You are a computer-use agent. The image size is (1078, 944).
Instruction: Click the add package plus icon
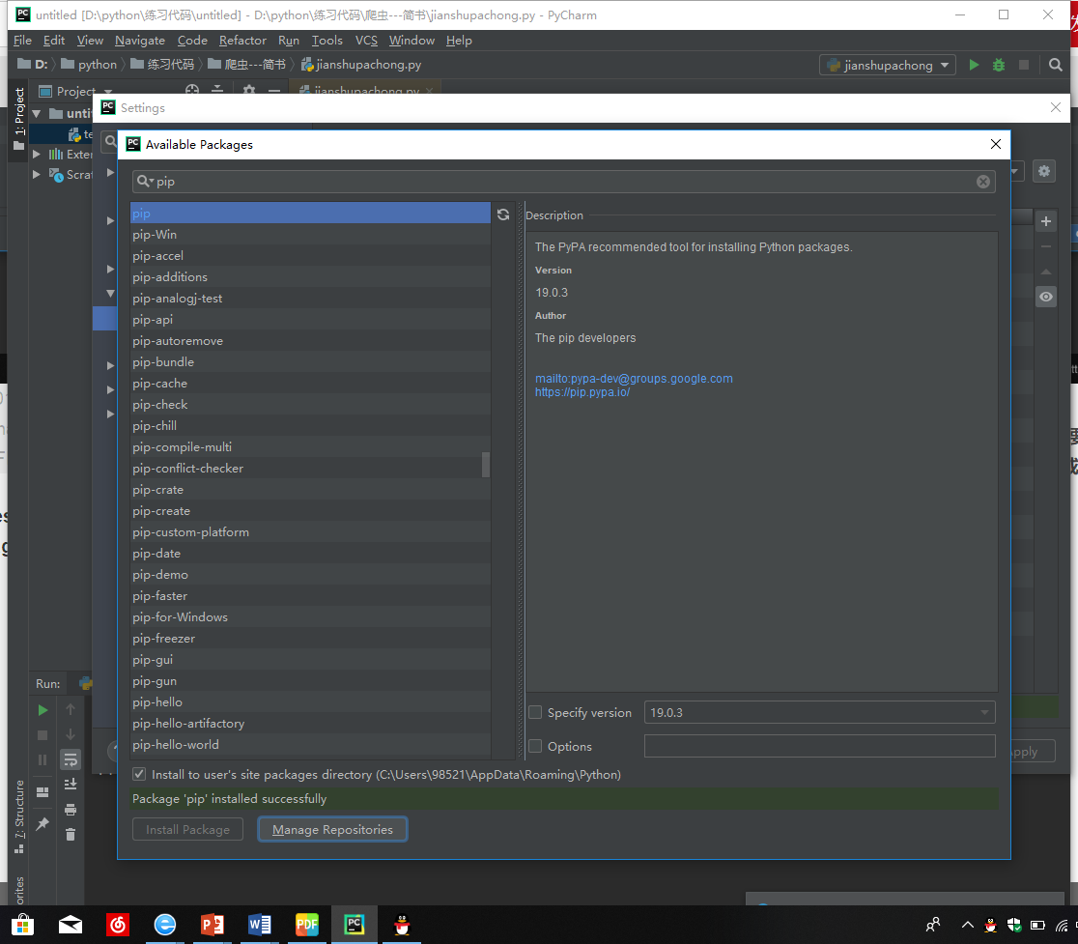click(1046, 221)
